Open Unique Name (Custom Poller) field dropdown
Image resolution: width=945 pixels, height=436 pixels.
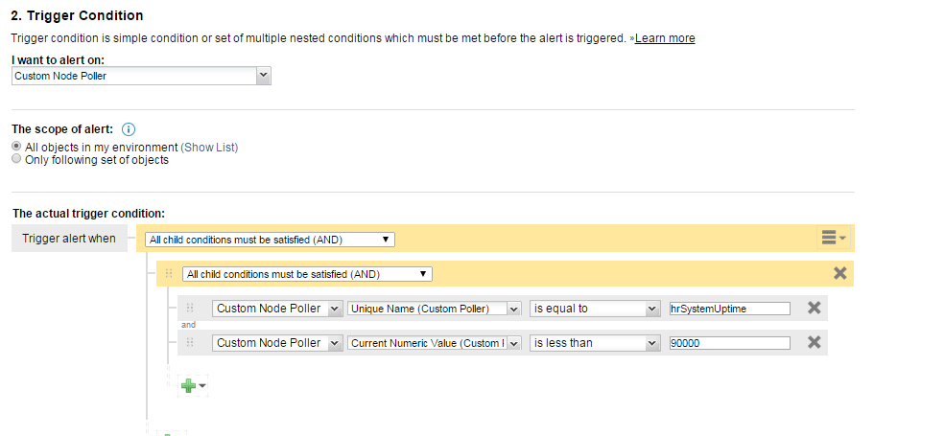pos(434,309)
